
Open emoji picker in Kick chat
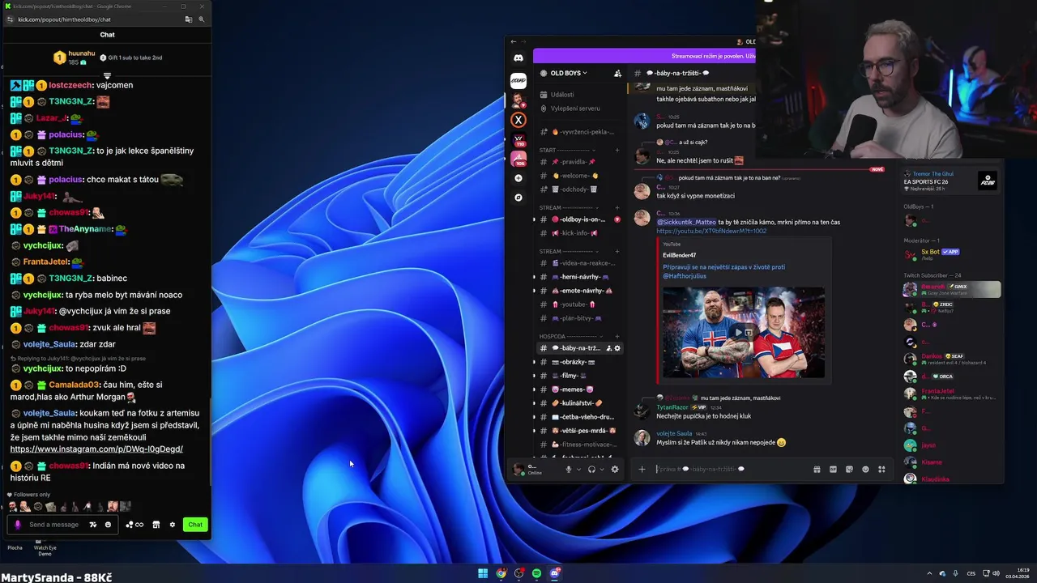coord(108,525)
